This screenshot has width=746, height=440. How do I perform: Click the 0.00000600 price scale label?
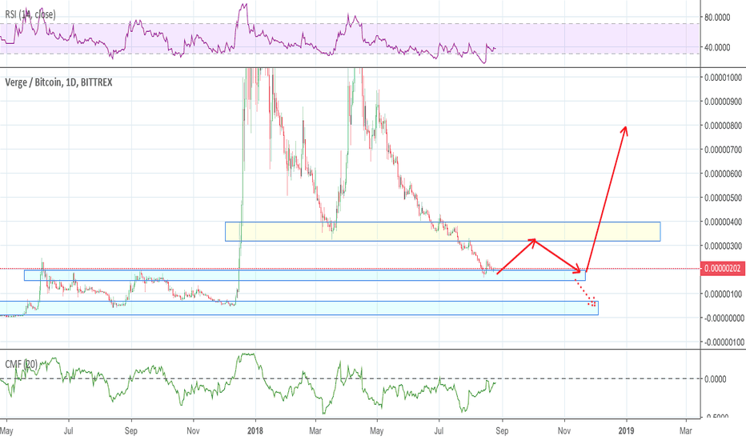(723, 174)
